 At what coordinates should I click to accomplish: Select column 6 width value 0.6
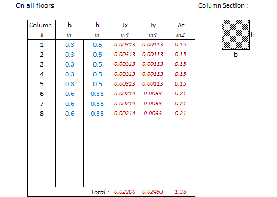[69, 94]
